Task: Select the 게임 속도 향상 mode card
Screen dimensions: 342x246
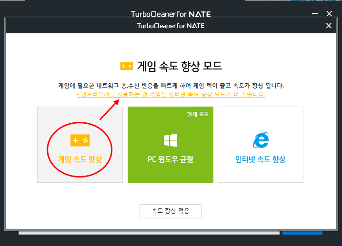Action: (x=80, y=145)
